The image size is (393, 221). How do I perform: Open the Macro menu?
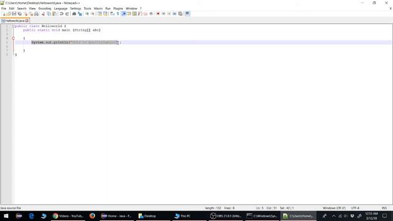tap(98, 9)
